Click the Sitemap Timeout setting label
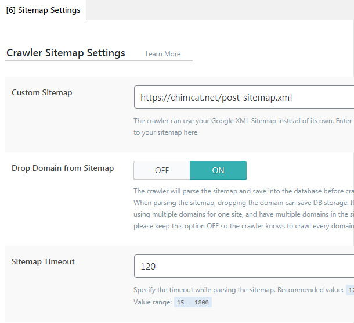The width and height of the screenshot is (354, 323). coord(43,261)
